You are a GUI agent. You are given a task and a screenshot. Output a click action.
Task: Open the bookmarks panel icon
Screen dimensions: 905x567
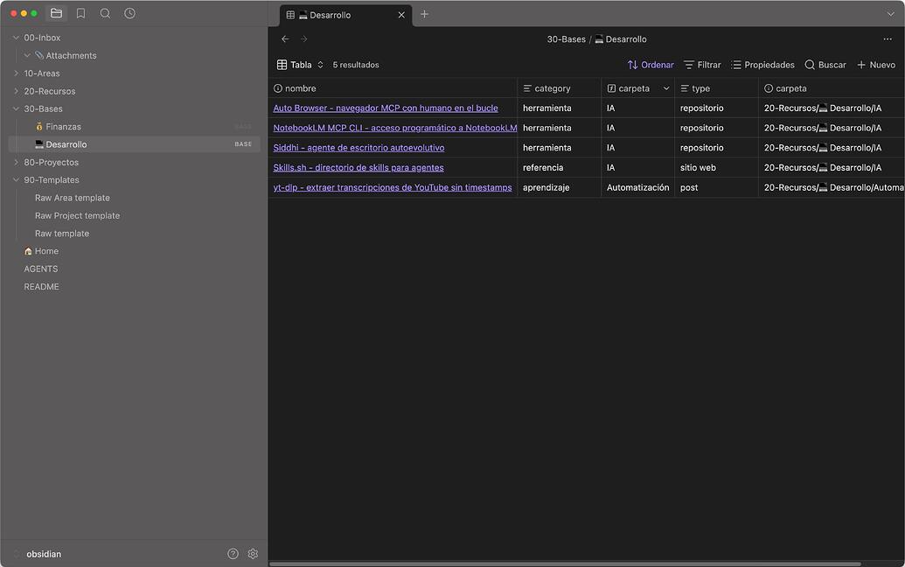(80, 13)
